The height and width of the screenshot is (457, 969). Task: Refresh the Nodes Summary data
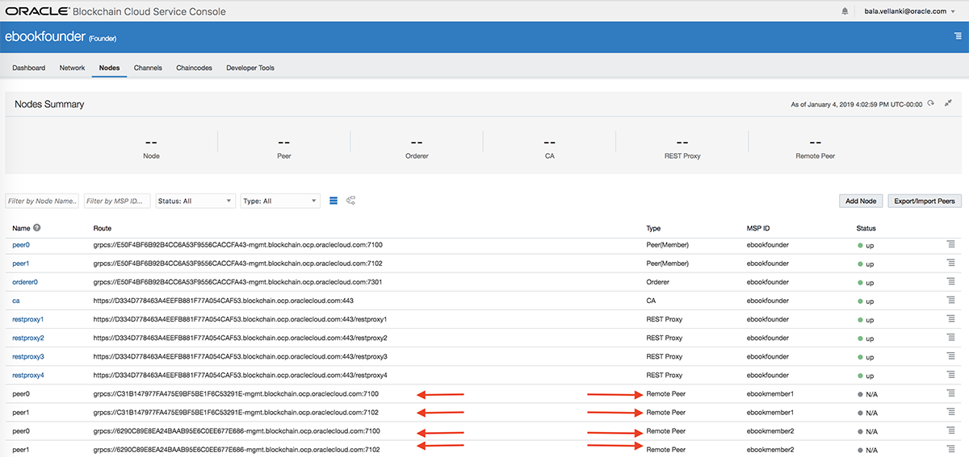pyautogui.click(x=931, y=104)
